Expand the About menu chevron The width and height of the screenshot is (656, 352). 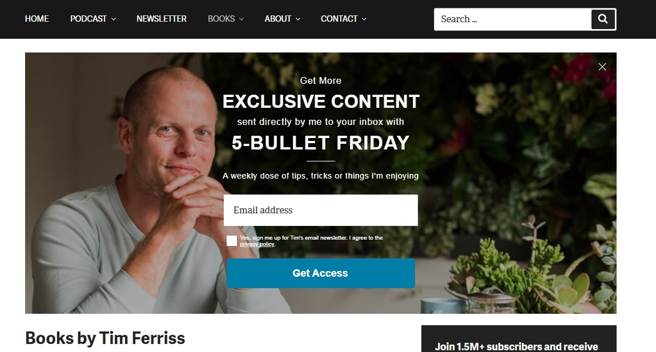tap(298, 19)
